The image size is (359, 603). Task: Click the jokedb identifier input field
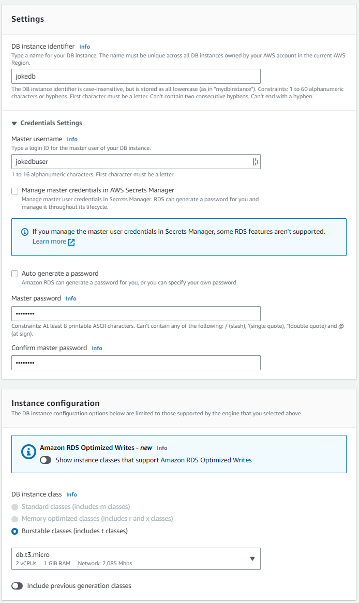[x=136, y=77]
